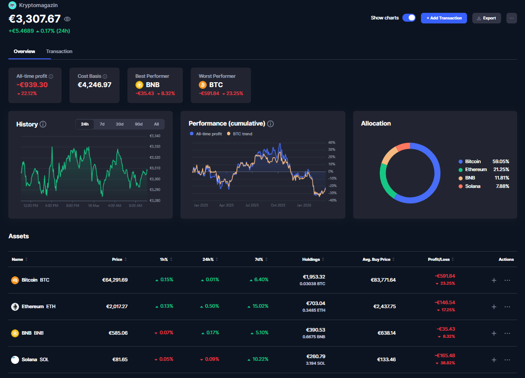Toggle the Show charts switch off

[x=409, y=18]
